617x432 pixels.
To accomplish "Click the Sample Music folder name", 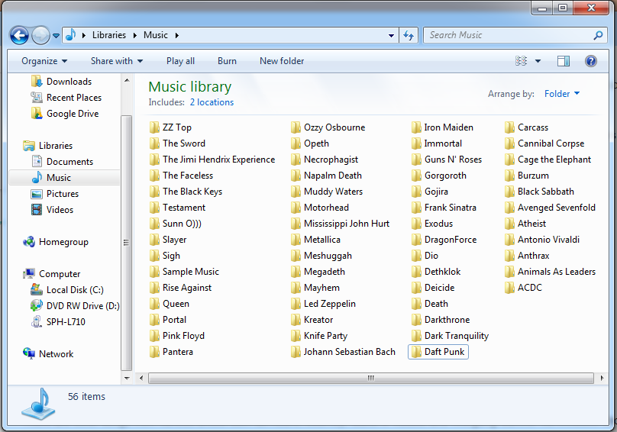I will click(191, 272).
